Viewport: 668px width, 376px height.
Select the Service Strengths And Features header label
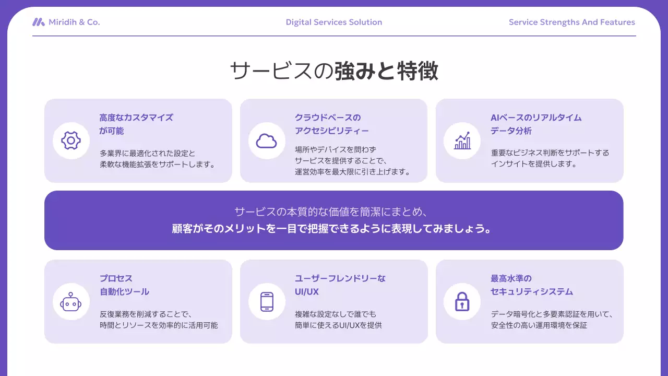coord(571,22)
